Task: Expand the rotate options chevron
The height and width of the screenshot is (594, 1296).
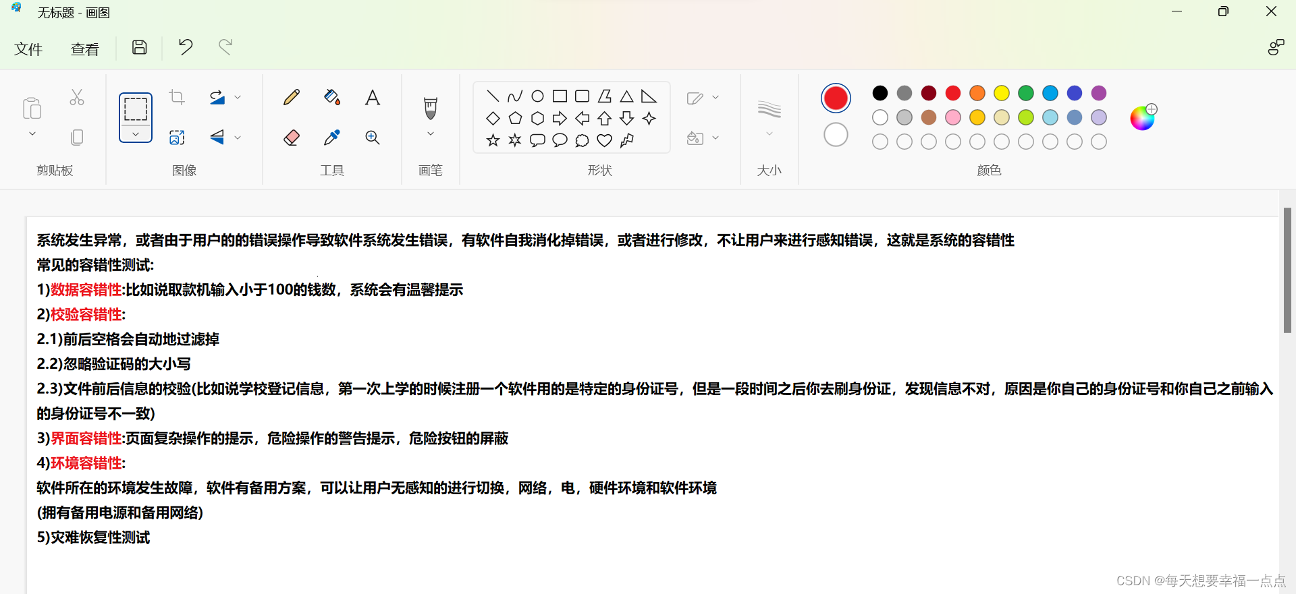Action: (x=238, y=98)
